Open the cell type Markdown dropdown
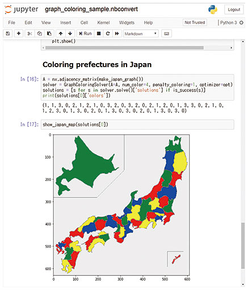The width and height of the screenshot is (248, 290). [x=141, y=34]
